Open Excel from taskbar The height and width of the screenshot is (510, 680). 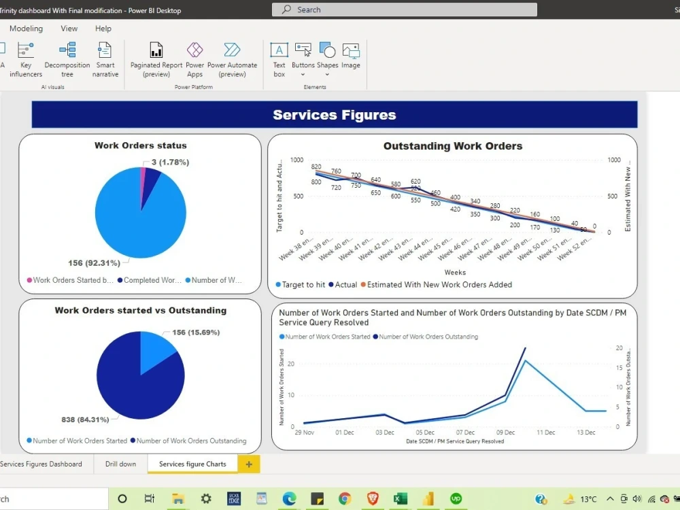click(401, 498)
